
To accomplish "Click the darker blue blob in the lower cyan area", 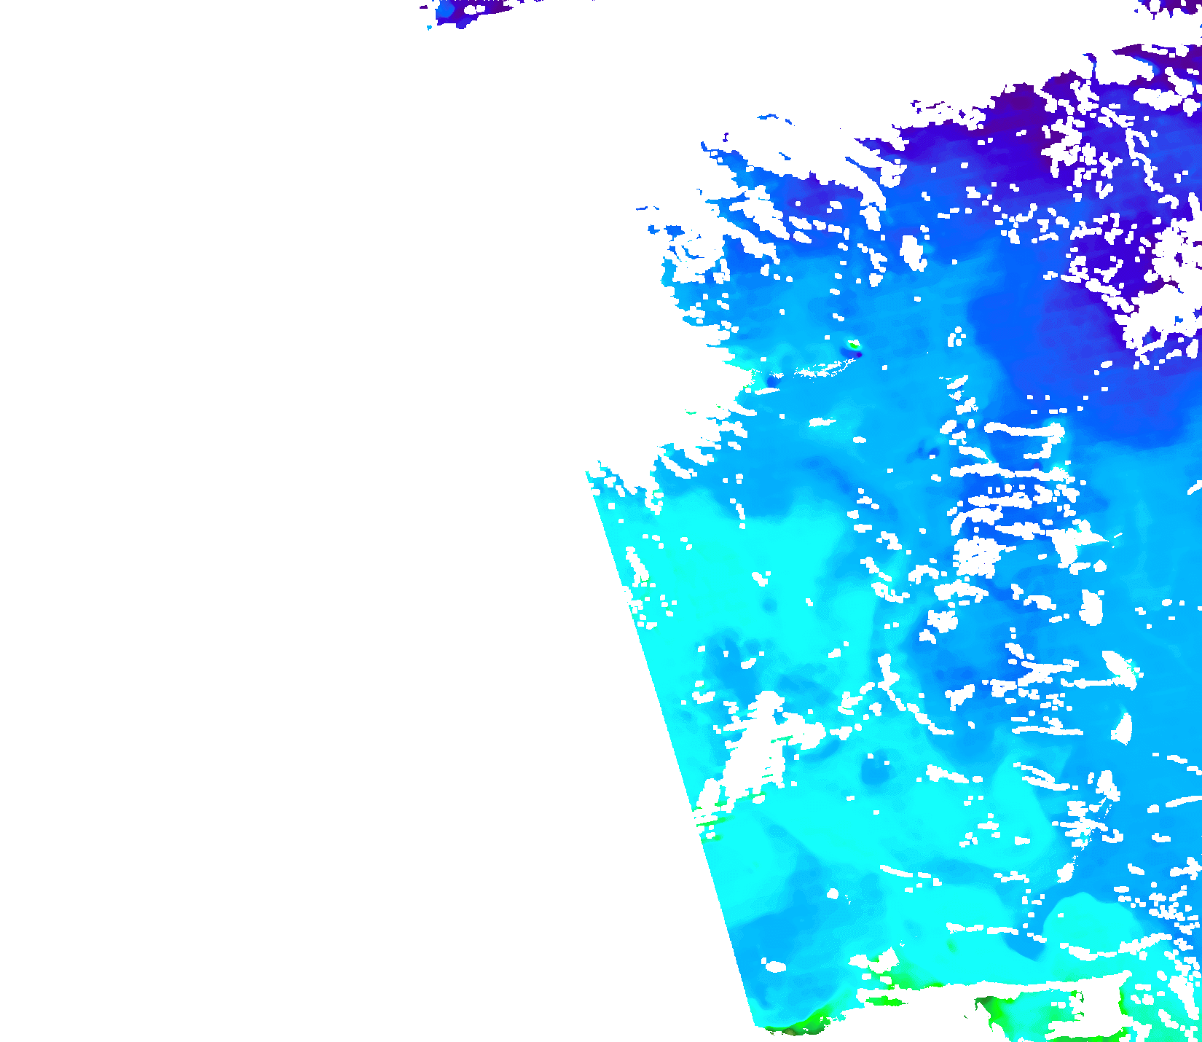I will (x=874, y=769).
